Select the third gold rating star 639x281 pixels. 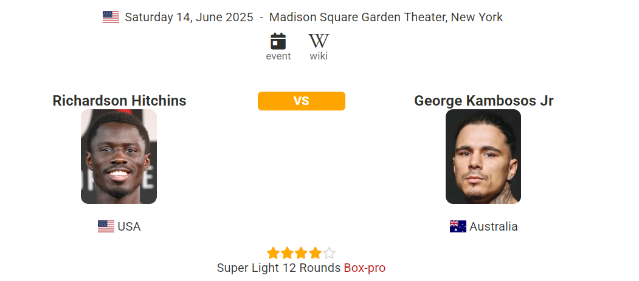pos(301,253)
